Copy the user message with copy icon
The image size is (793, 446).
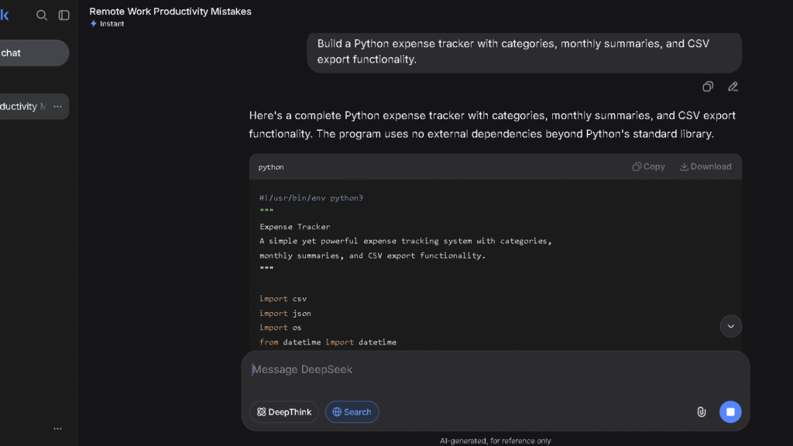pos(708,87)
